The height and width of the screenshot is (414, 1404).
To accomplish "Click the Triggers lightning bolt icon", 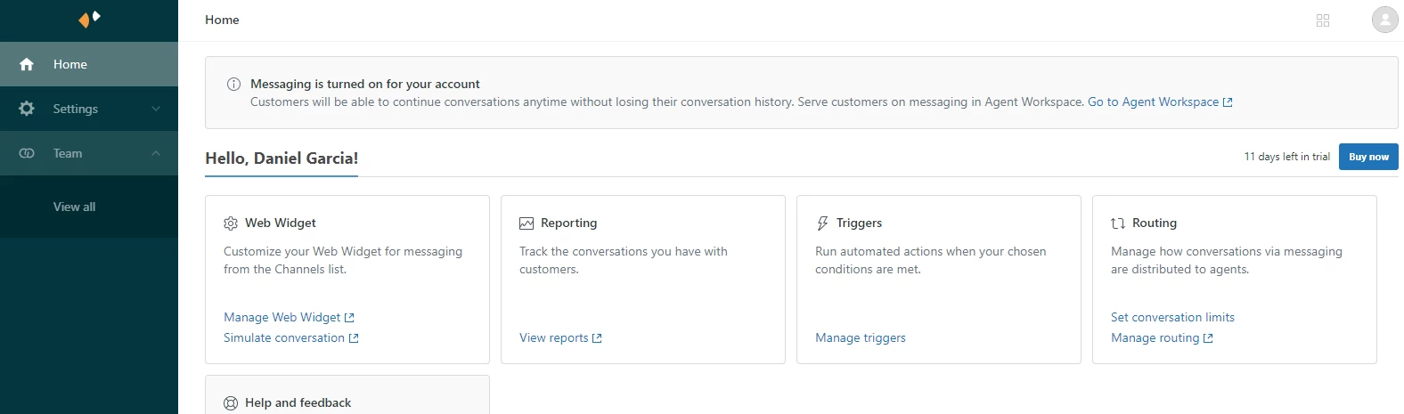I will point(822,223).
